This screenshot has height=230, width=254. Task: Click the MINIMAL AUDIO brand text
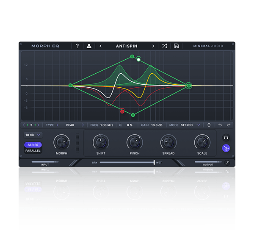pos(208,46)
